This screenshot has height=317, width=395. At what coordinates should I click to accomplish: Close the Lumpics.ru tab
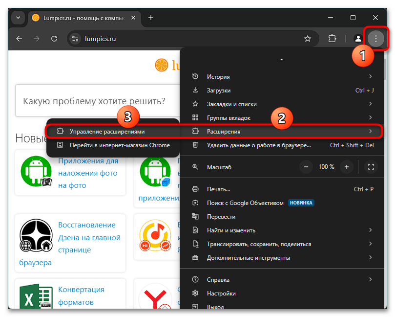click(x=133, y=18)
